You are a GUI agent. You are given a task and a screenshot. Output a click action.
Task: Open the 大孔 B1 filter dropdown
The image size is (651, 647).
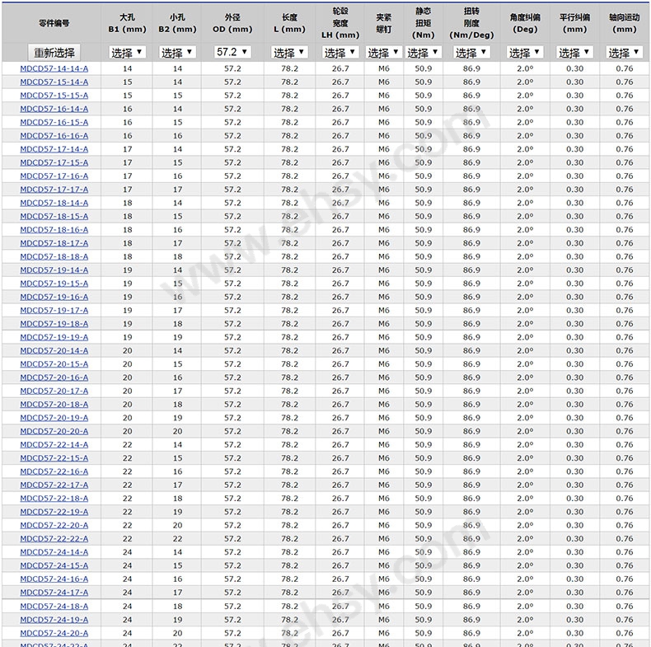coord(127,52)
